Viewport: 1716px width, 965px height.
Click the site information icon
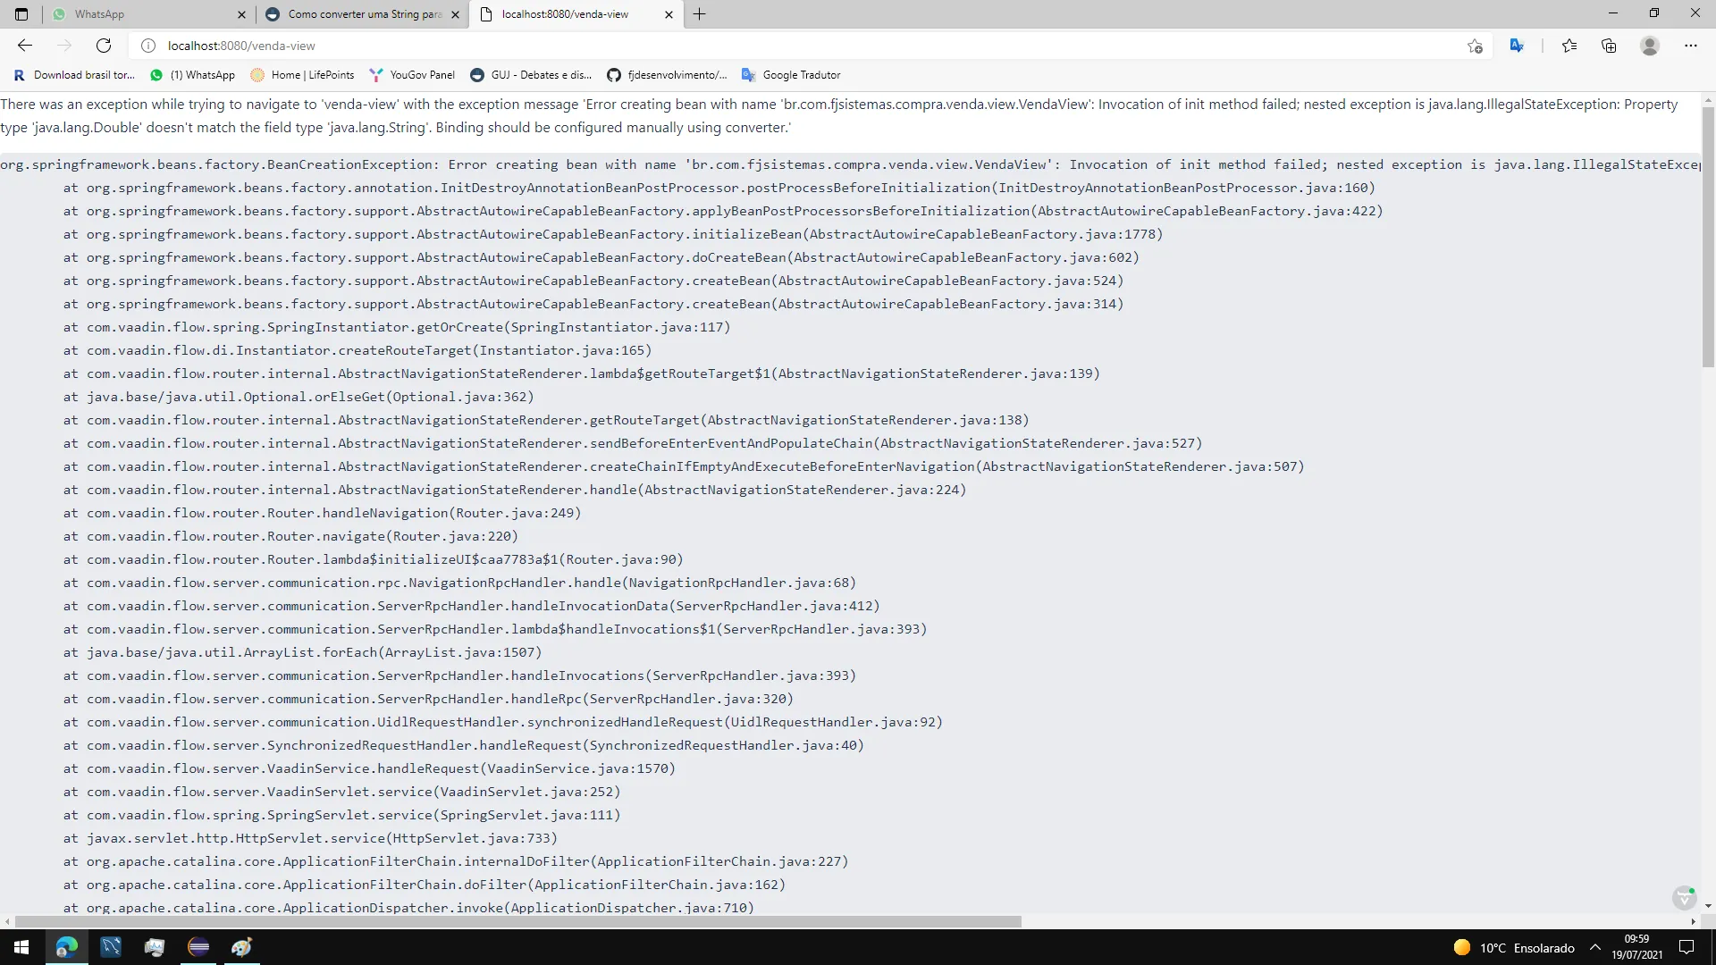148,46
